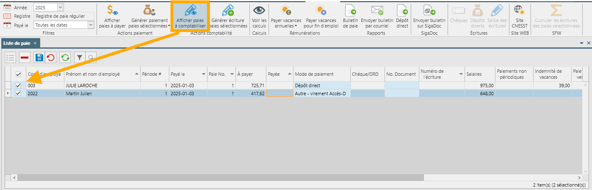Screen dimensions: 592x190
Task: Click the blue save diskette icon
Action: (x=39, y=57)
